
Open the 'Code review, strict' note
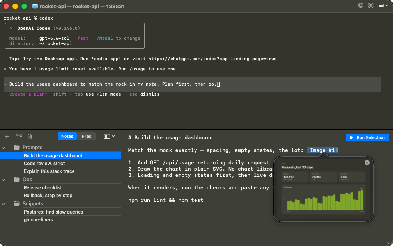(60, 163)
